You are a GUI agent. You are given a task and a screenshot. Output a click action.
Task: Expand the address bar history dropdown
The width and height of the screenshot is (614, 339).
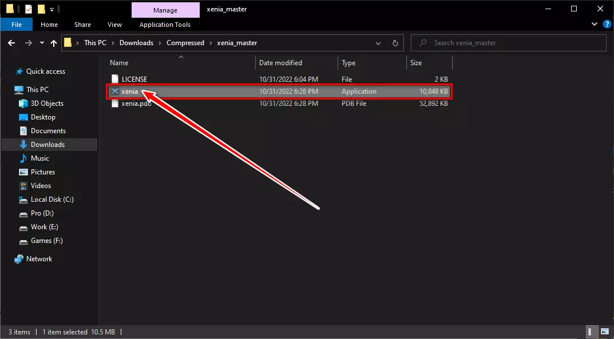point(378,43)
